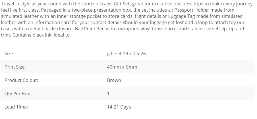The image size is (257, 119).
Task: Select the 'gift set 19 x 4 x 26' value
Action: click(x=127, y=54)
